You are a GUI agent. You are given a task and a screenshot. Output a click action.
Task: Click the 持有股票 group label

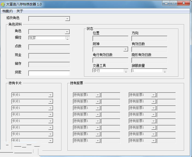coord(76,83)
